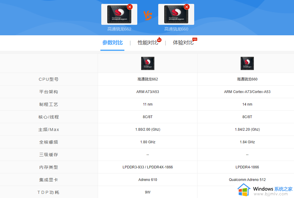Click the Snapdragon 662 chip image in header
The width and height of the screenshot is (294, 198).
pyautogui.click(x=119, y=14)
